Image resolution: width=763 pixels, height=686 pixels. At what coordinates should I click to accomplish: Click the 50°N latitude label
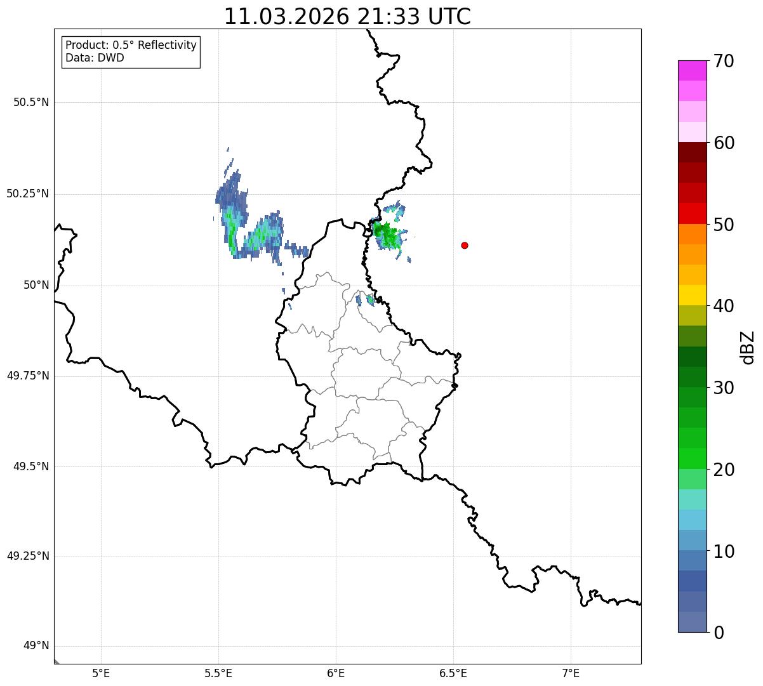click(x=36, y=285)
